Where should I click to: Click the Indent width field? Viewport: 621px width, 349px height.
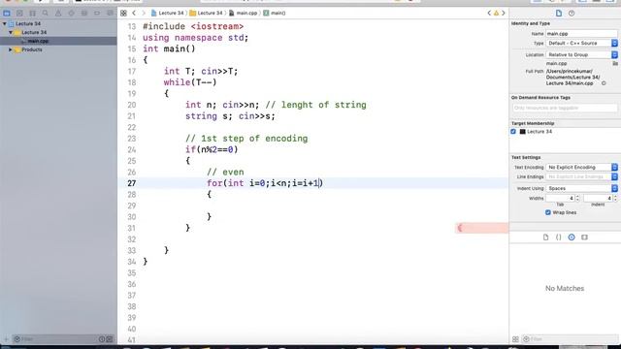coord(598,198)
